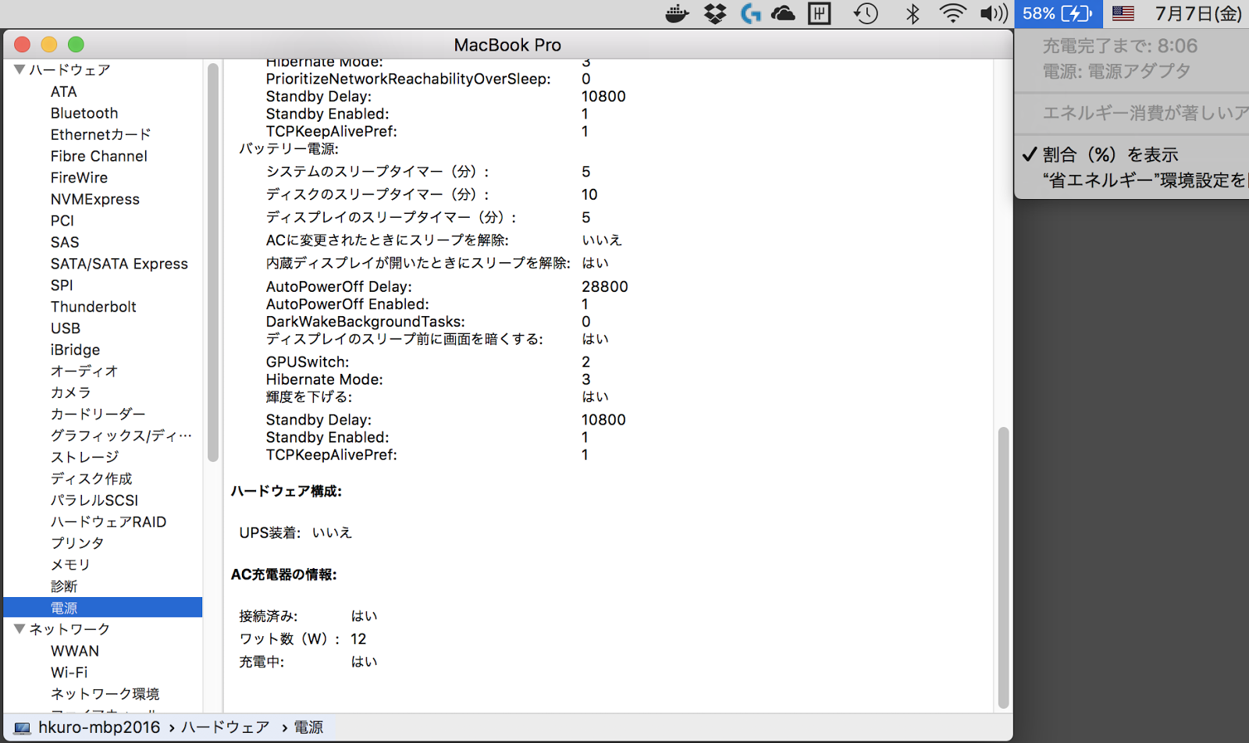The image size is (1249, 743).
Task: Collapse the ハードウェア tree section
Action: point(20,69)
